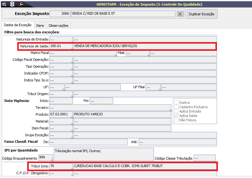Viewport: 252px width, 178px height.
Task: Open lookup for UF Filial field
Action: (160, 89)
